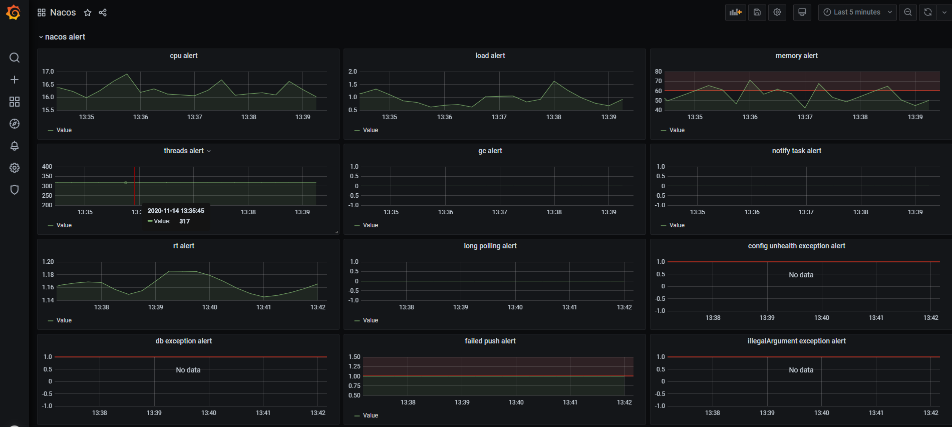Image resolution: width=952 pixels, height=427 pixels.
Task: Click failed push alert panel title
Action: click(x=490, y=341)
